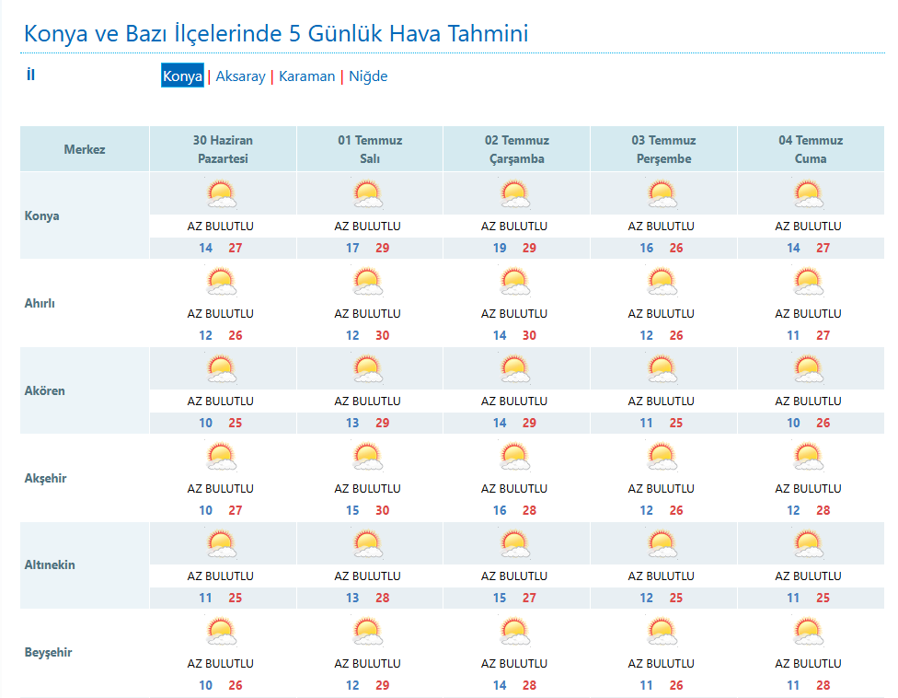This screenshot has height=698, width=898.
Task: Click the page title about 5 günlük hava tahmini
Action: (276, 33)
